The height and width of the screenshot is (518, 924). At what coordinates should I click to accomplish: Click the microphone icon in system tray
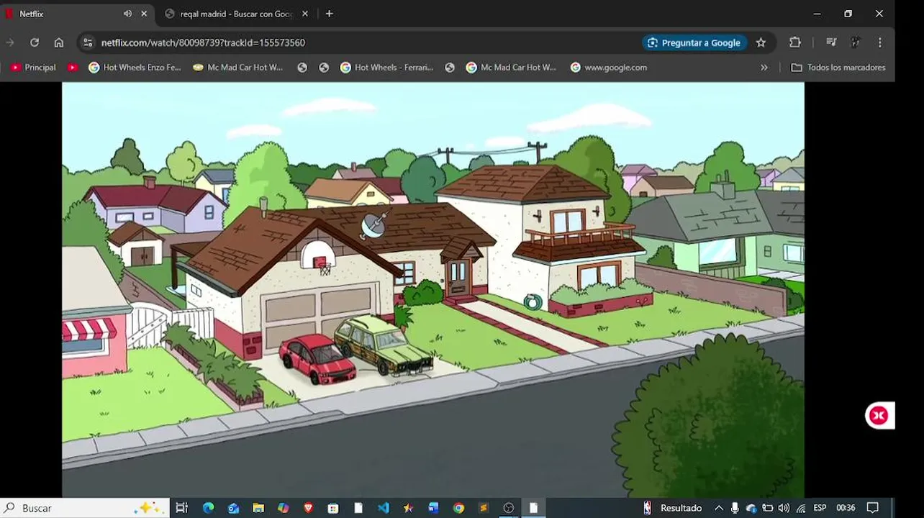coord(735,508)
